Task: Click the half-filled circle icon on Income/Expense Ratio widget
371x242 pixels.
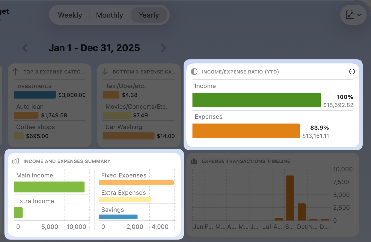Action: [x=194, y=72]
